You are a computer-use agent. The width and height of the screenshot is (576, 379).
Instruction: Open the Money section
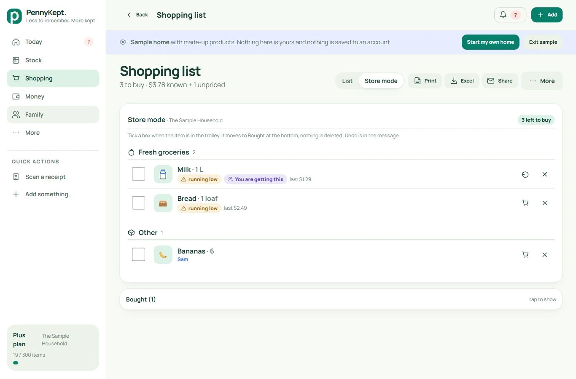[x=53, y=96]
